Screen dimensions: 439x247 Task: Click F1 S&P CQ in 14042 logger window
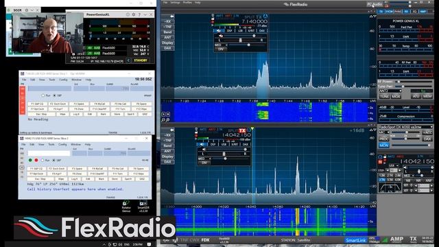36,169
